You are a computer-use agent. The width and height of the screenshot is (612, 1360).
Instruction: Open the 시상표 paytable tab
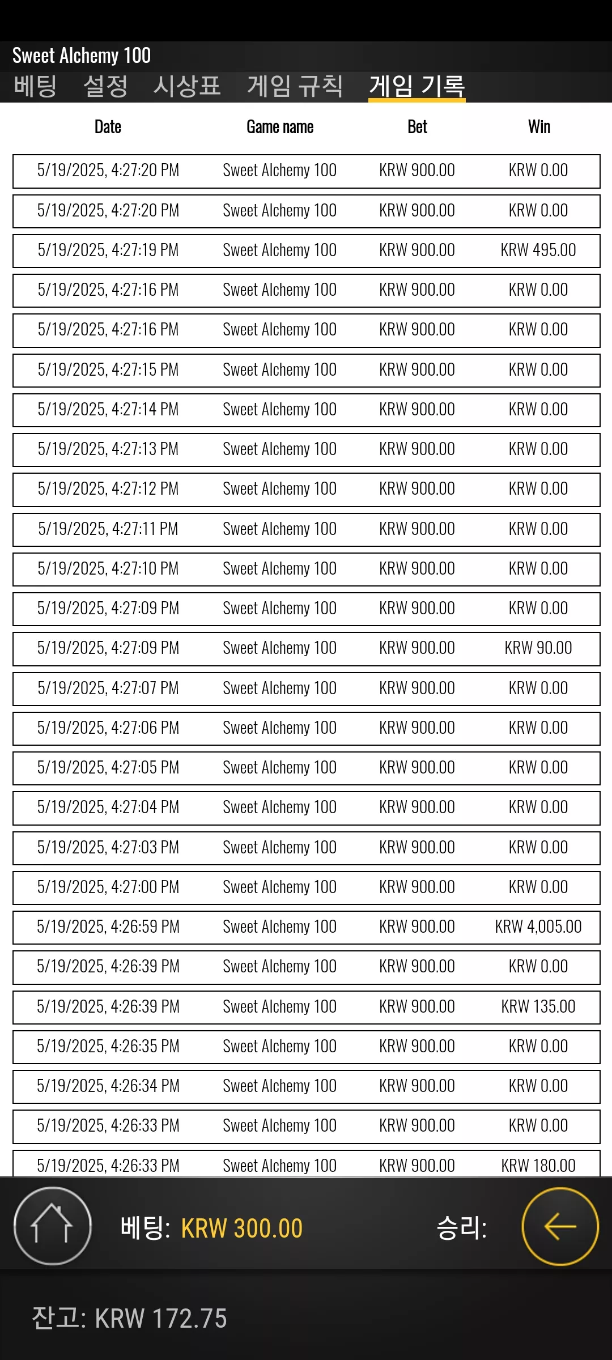[x=186, y=86]
